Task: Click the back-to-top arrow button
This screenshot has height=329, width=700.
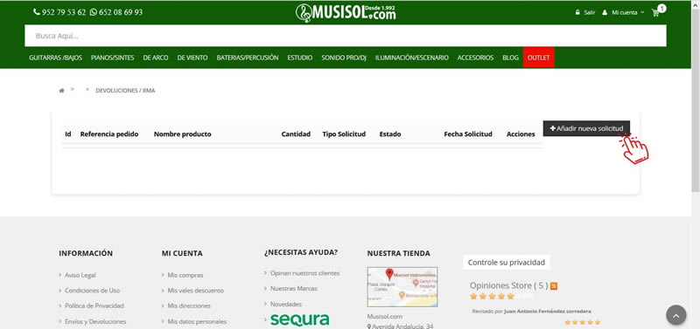Action: pyautogui.click(x=675, y=315)
